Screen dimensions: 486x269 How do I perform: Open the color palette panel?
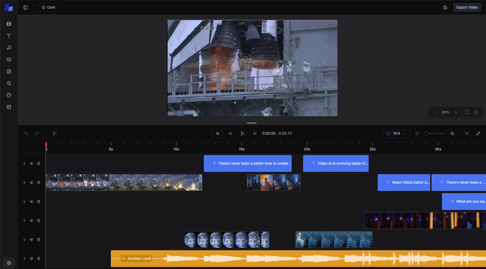pyautogui.click(x=9, y=95)
